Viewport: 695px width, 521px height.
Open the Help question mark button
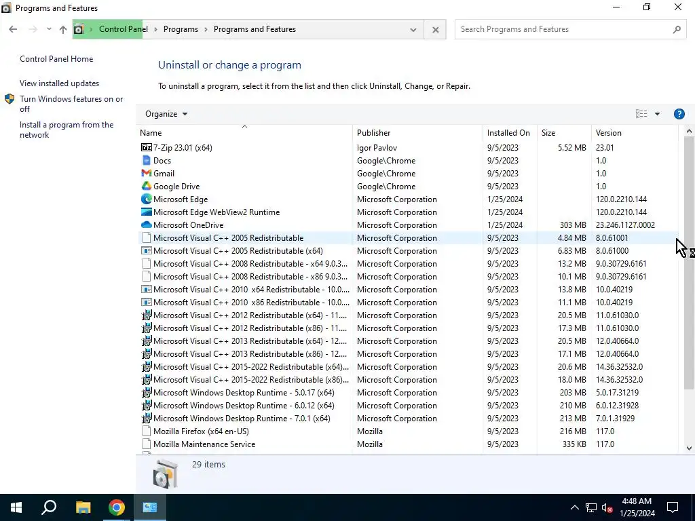pyautogui.click(x=679, y=114)
